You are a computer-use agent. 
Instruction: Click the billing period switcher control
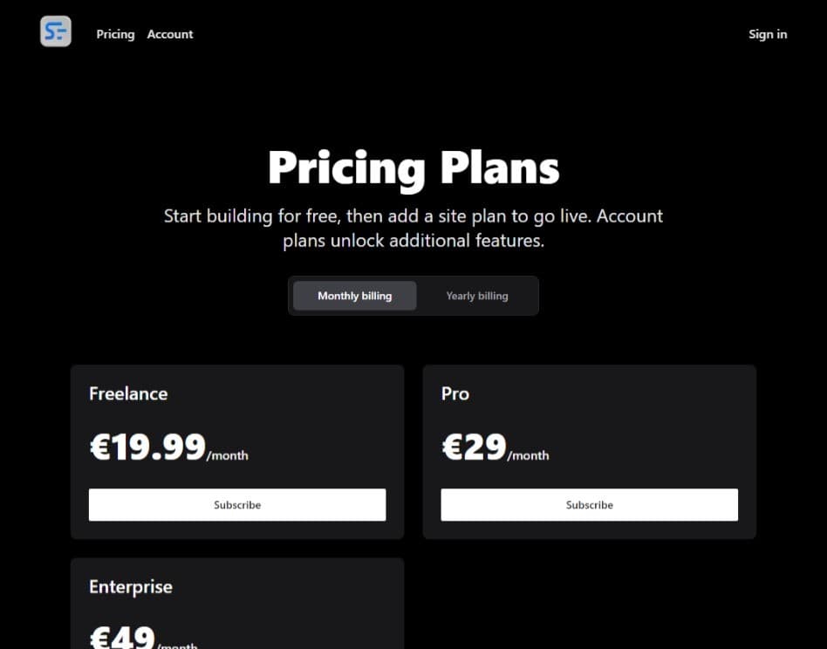[413, 296]
